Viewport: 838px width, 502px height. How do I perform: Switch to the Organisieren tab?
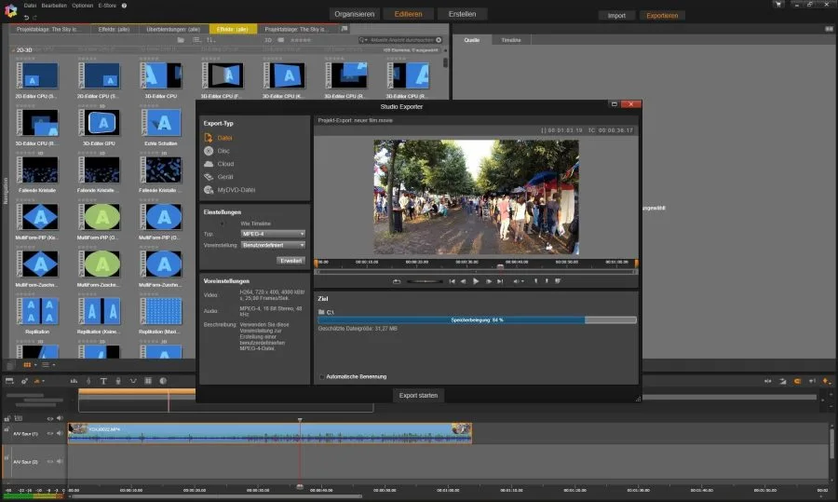point(355,14)
